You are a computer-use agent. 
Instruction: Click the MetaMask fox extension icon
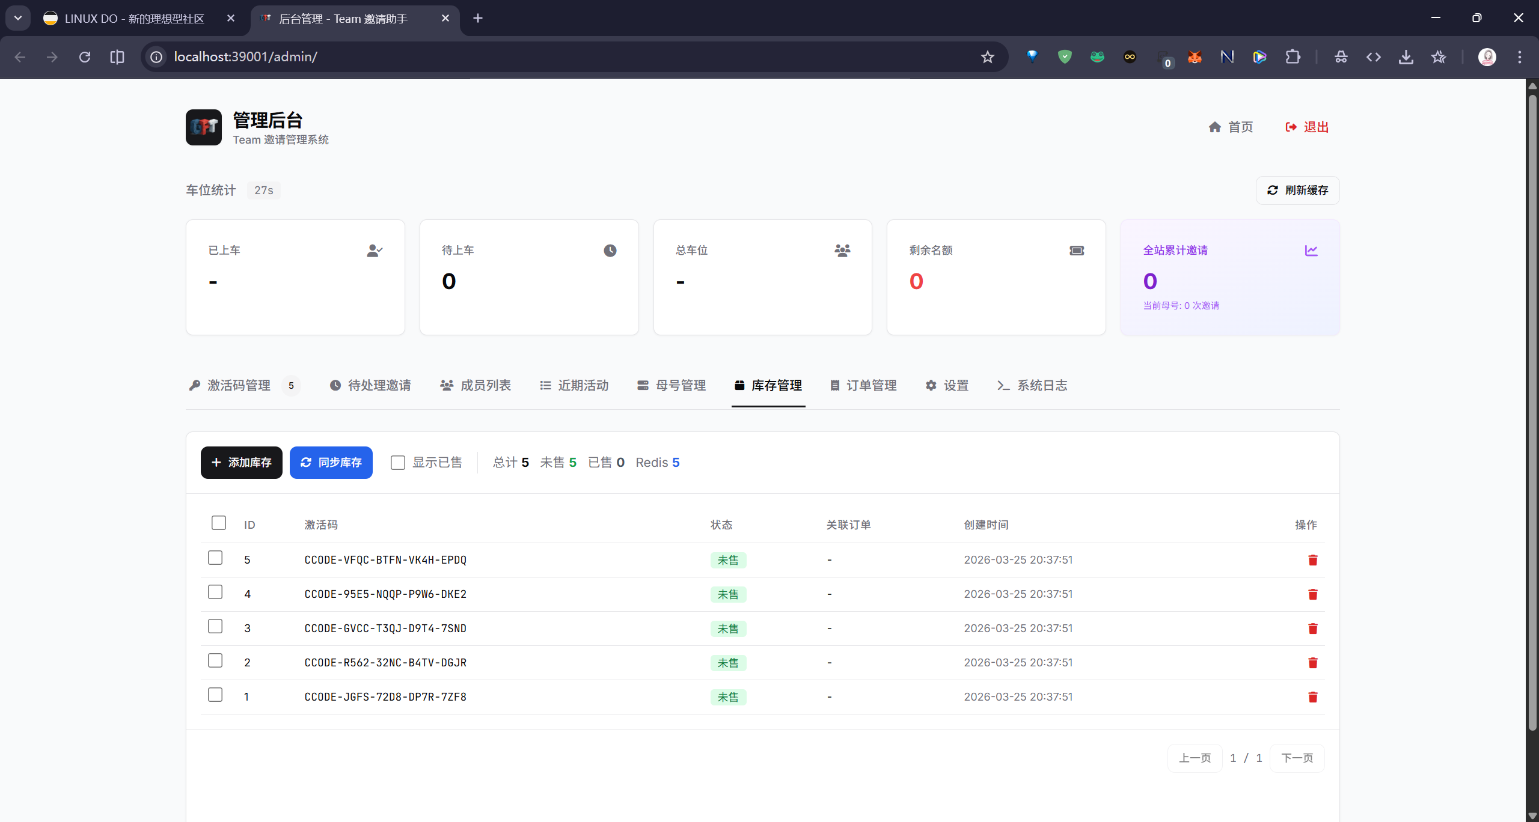[1195, 57]
